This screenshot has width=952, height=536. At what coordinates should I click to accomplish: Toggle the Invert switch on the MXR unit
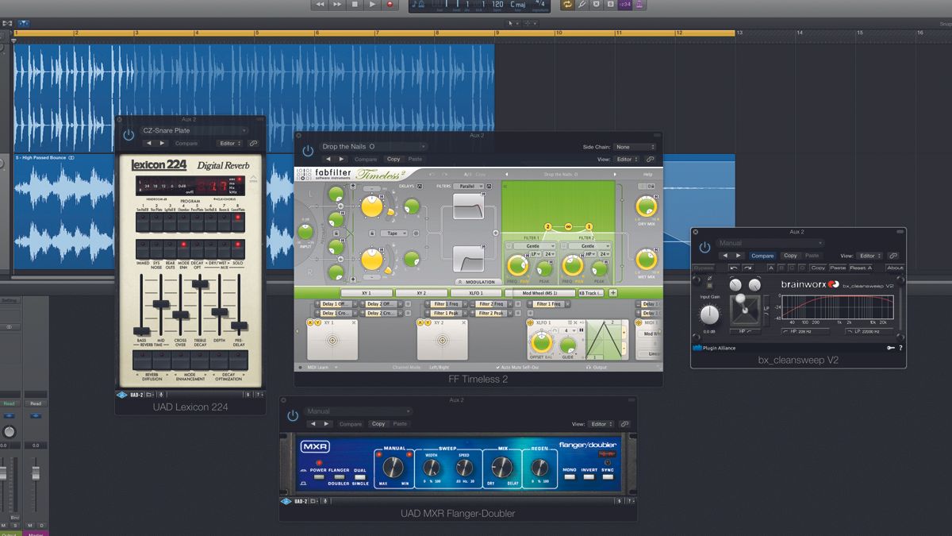pos(589,477)
